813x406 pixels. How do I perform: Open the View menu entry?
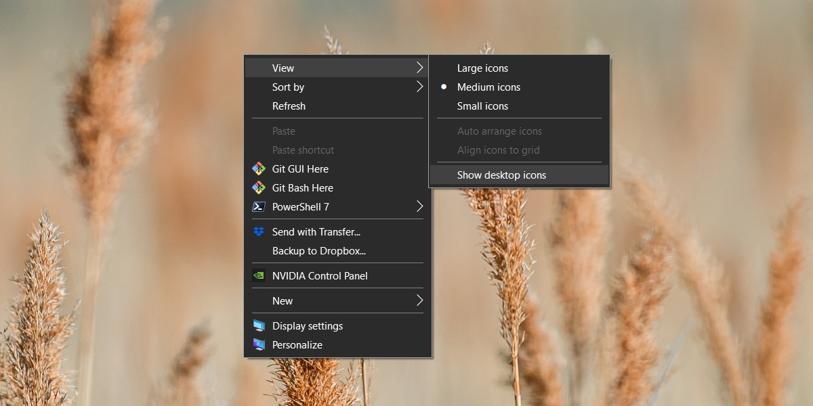[337, 68]
